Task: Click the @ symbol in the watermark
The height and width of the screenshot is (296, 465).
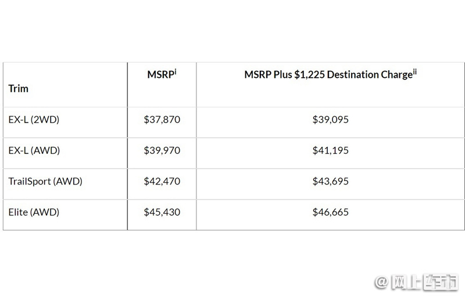Action: (382, 282)
